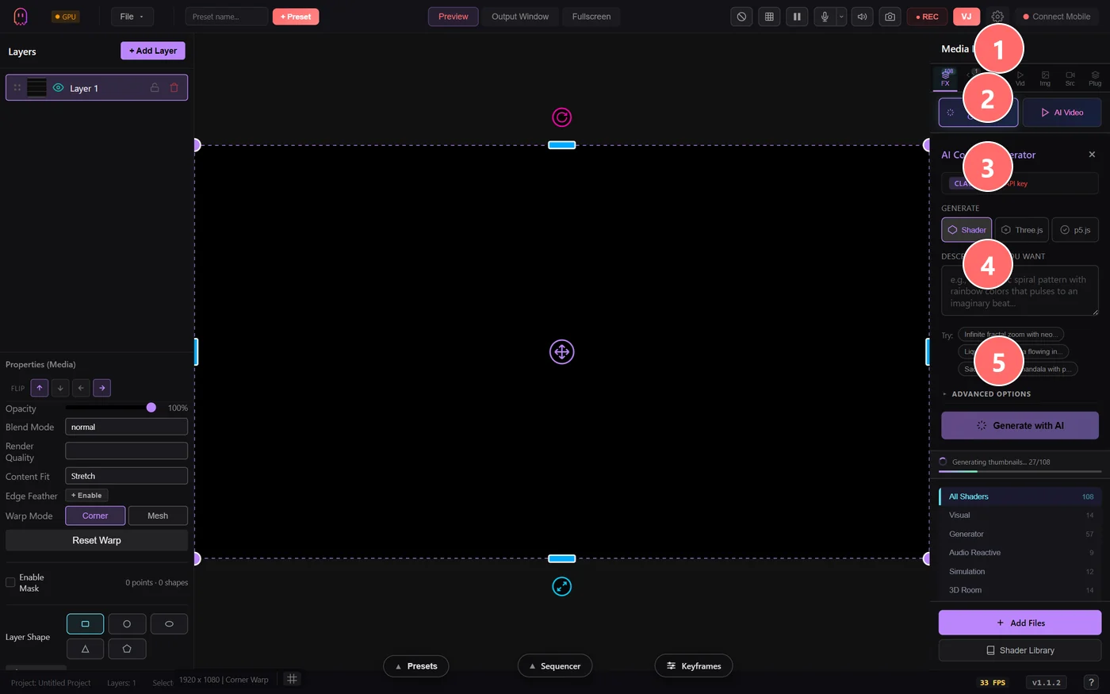
Task: Switch to Plug media tab
Action: 1095,79
